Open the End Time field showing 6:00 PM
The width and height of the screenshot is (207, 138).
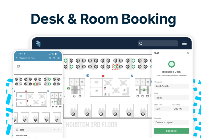tap(180, 109)
